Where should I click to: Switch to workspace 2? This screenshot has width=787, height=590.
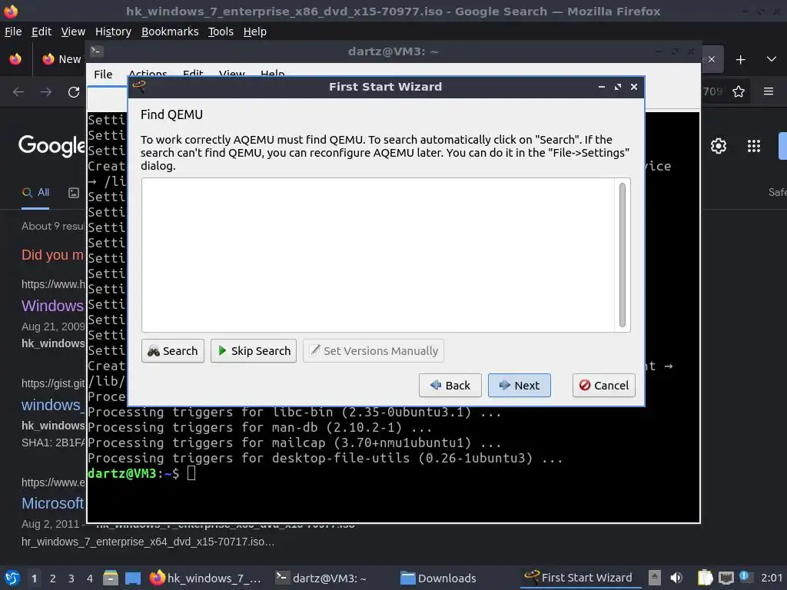tap(53, 578)
